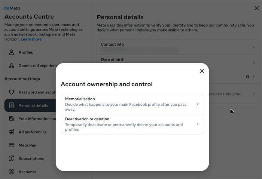The width and height of the screenshot is (262, 179).
Task: Click the Meta logo at top
Action: [12, 8]
